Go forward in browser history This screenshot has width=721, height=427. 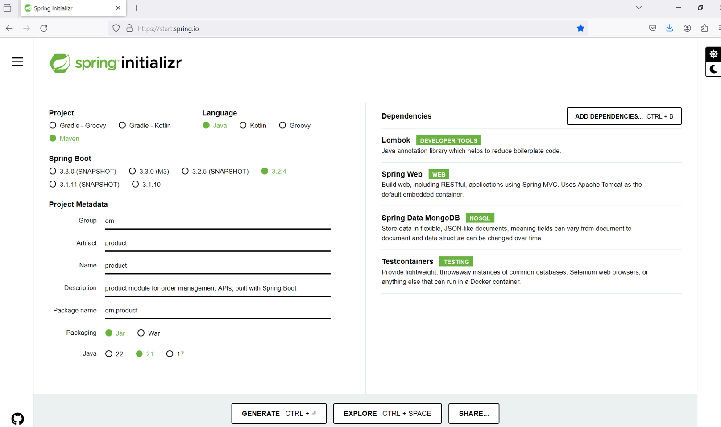point(26,28)
